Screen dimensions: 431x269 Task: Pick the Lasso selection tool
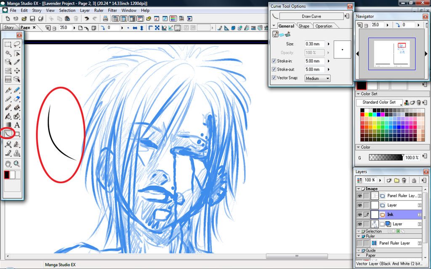[17, 44]
